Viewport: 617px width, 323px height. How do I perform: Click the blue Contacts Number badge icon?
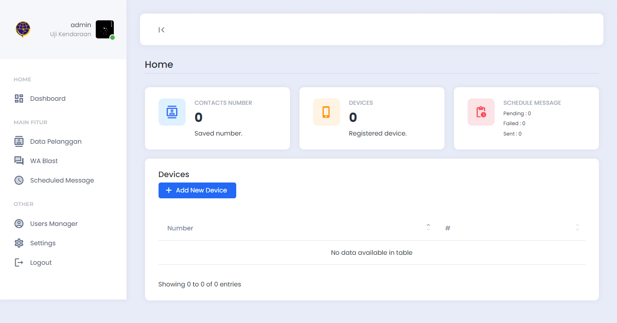(x=172, y=112)
